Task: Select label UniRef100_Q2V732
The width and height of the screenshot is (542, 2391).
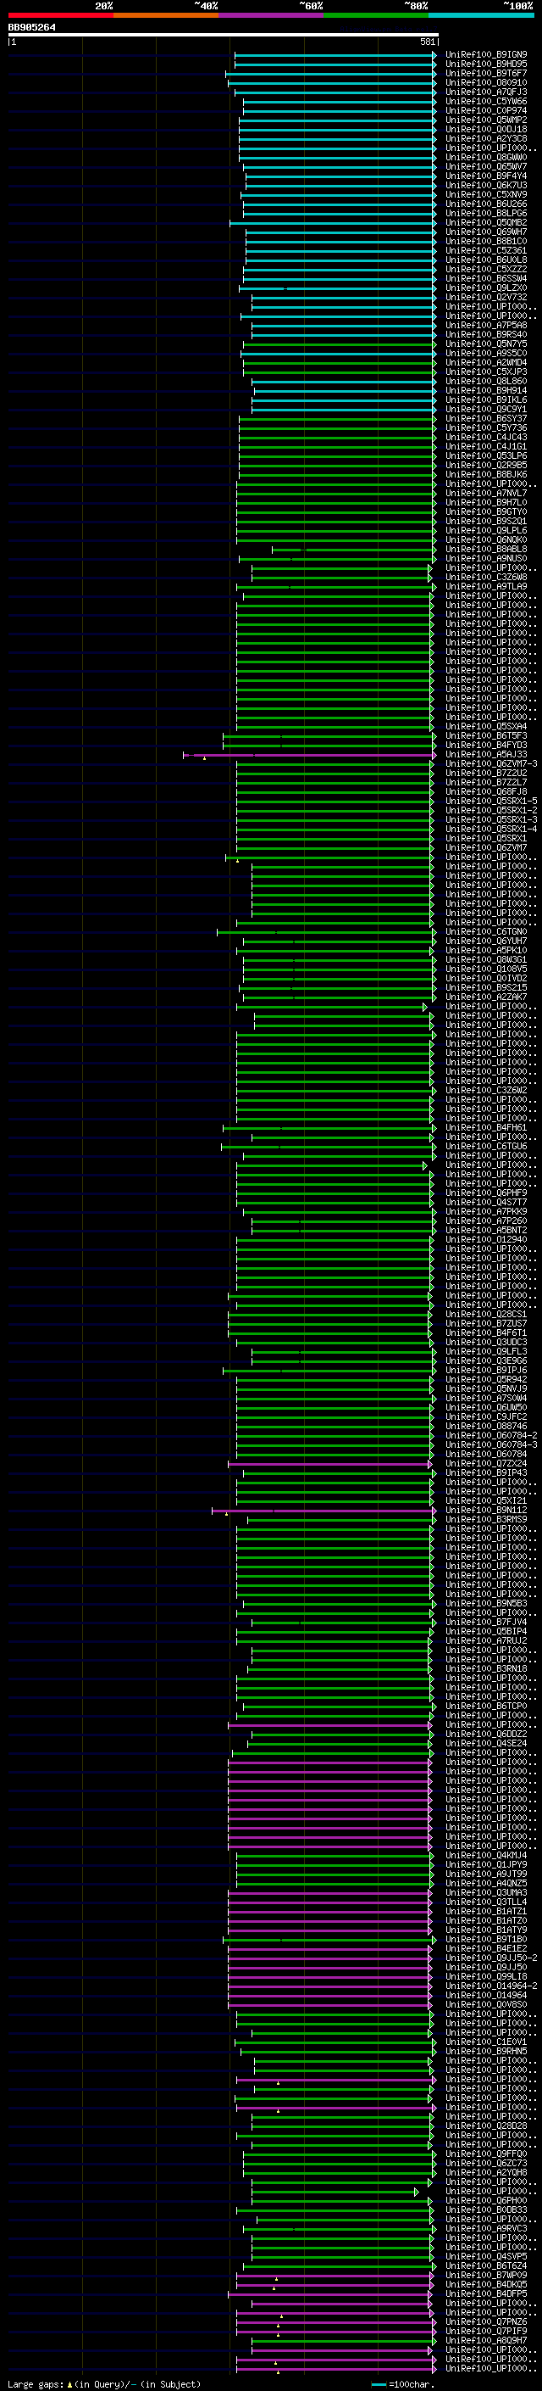Action: (485, 297)
